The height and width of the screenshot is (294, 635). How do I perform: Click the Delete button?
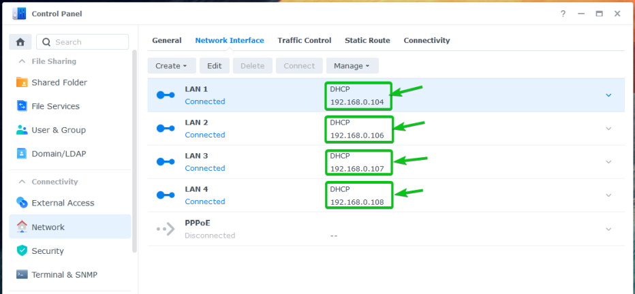(253, 65)
